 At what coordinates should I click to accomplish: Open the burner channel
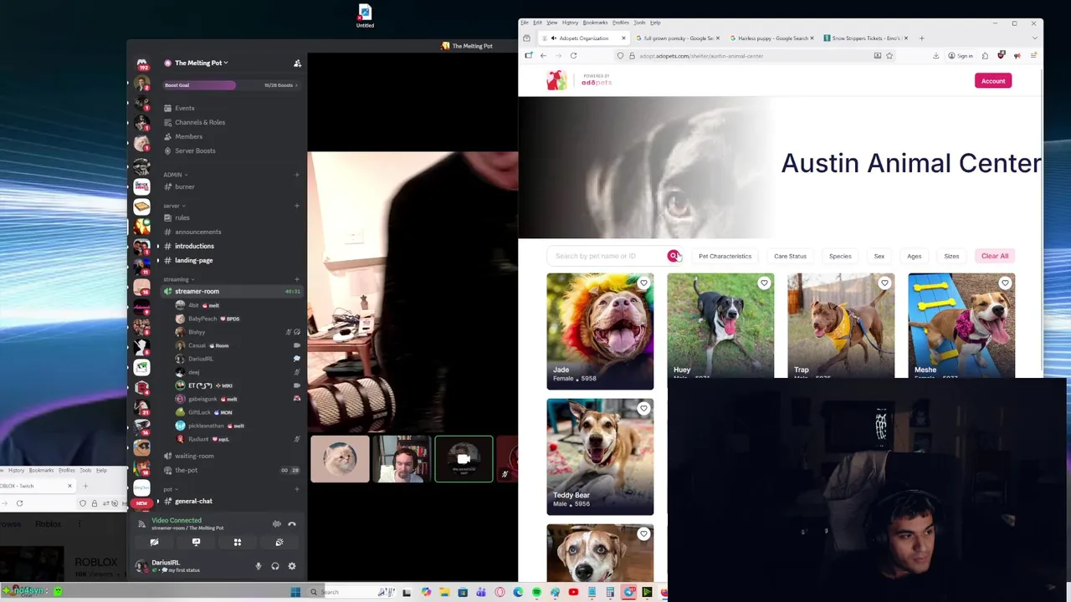[185, 186]
